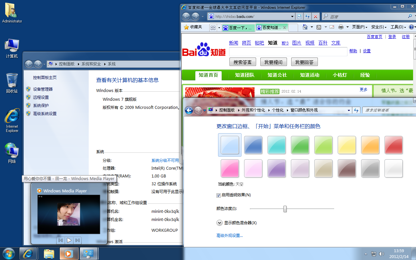This screenshot has width=416, height=260.
Task: Click the Baidu Zhidao search input field
Action: point(288,51)
